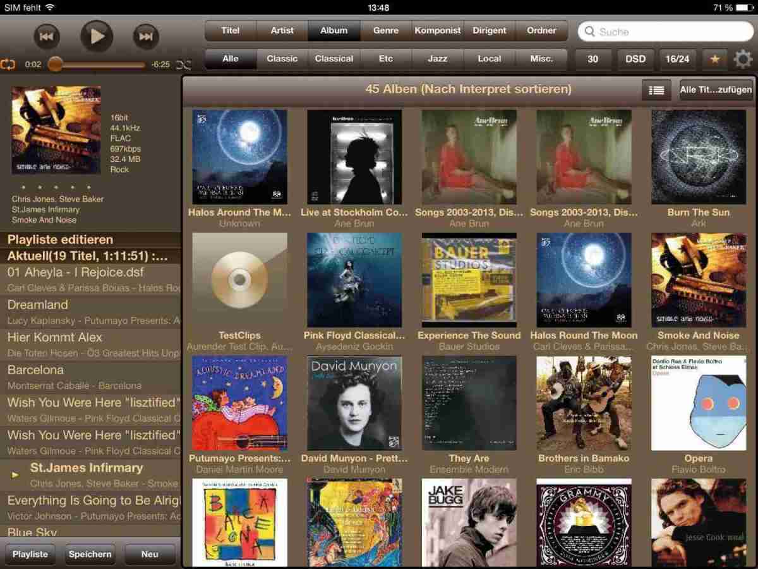Toggle the 30 filter button
The width and height of the screenshot is (758, 569).
[x=593, y=59]
